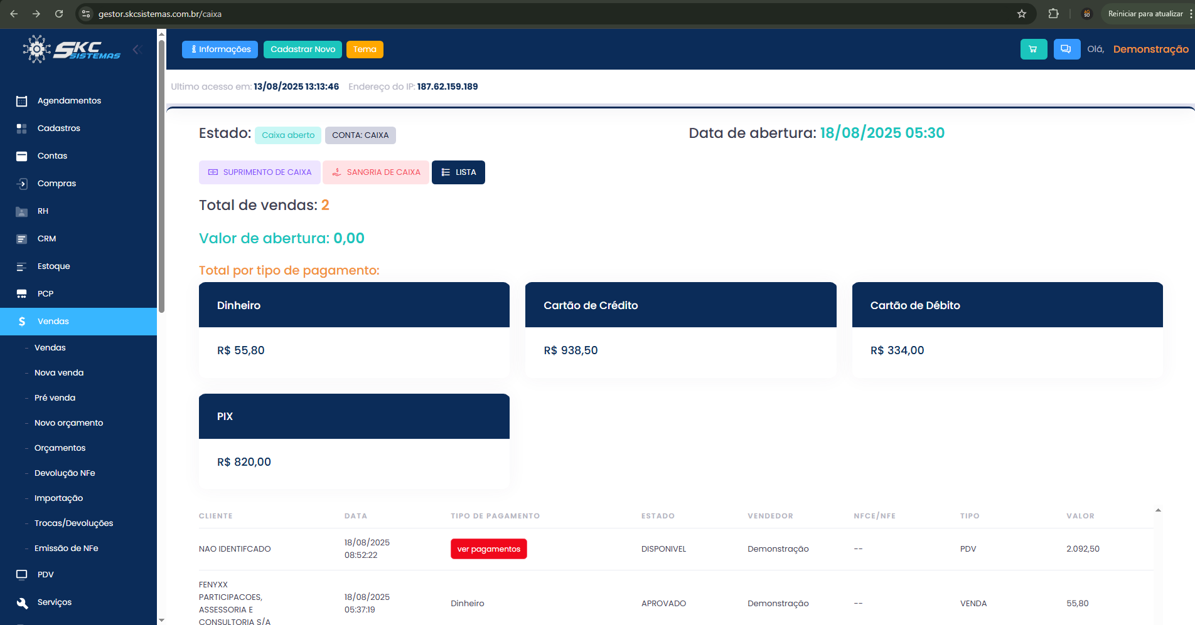Open the Tema color theme button
The image size is (1195, 625).
pyautogui.click(x=365, y=50)
